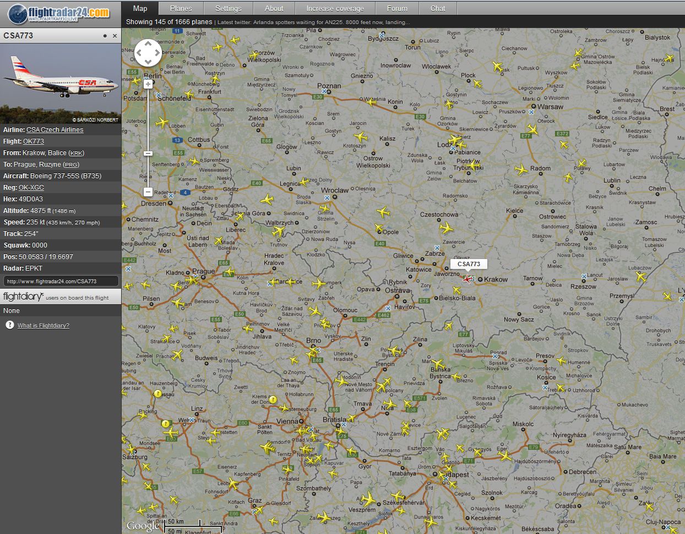
Task: Click the Speed 235 kt row
Action: [x=61, y=222]
